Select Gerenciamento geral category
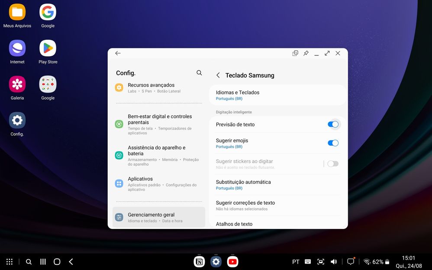This screenshot has height=270, width=432. coord(159,217)
